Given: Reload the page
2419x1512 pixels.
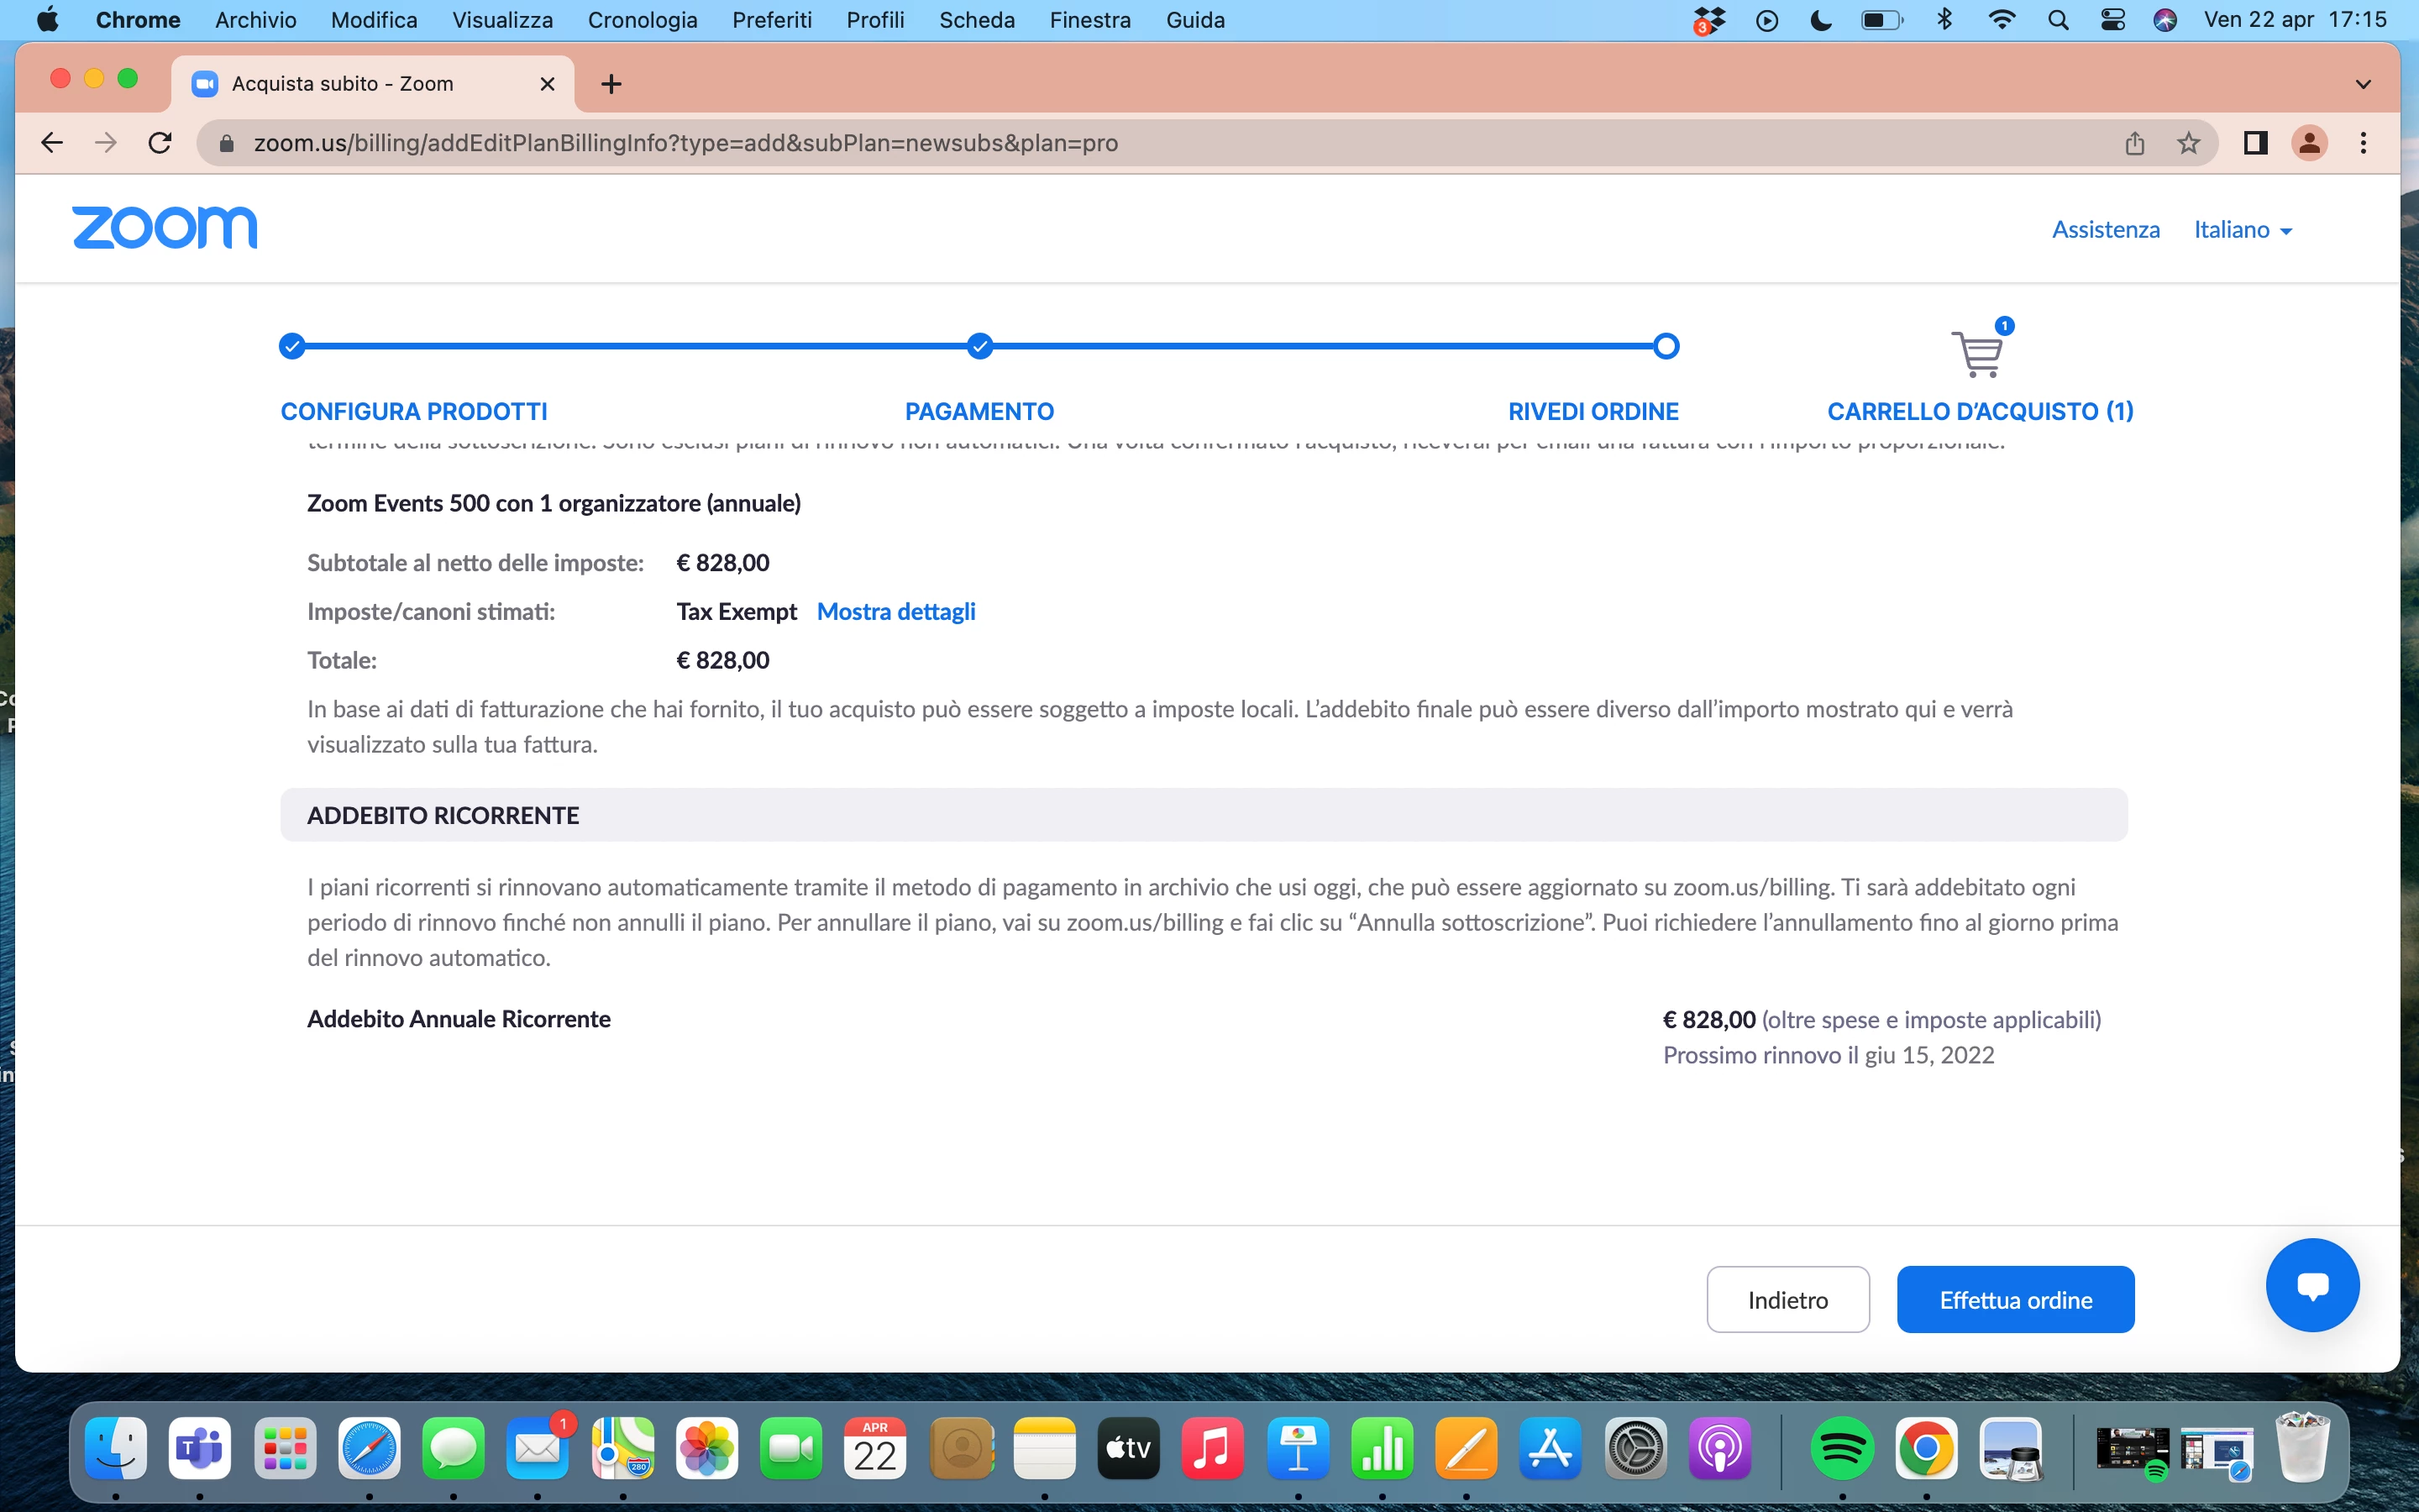Looking at the screenshot, I should coord(160,143).
